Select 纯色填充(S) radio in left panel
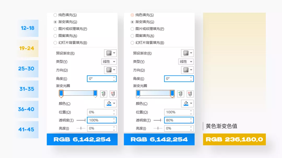 pos(55,15)
